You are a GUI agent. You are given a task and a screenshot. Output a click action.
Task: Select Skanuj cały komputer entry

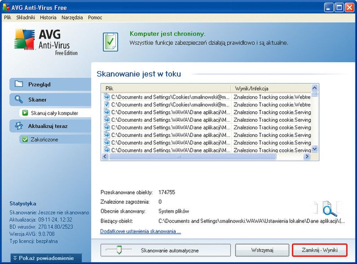(55, 113)
